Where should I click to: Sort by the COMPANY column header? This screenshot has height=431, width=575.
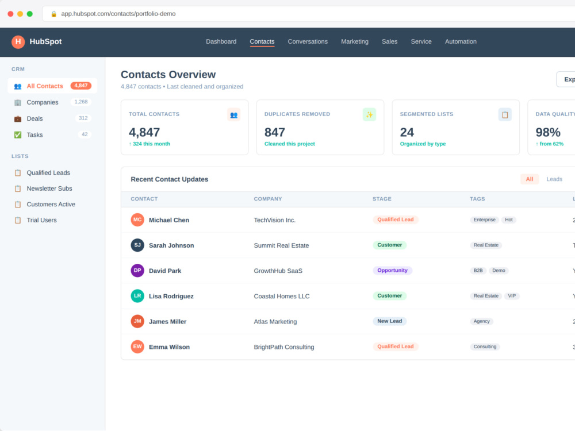[268, 199]
